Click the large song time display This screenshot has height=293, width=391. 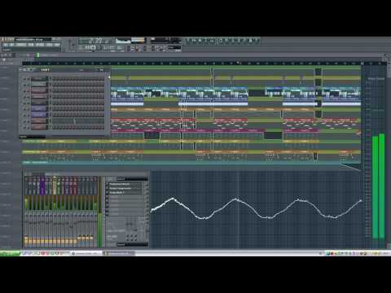(95, 42)
